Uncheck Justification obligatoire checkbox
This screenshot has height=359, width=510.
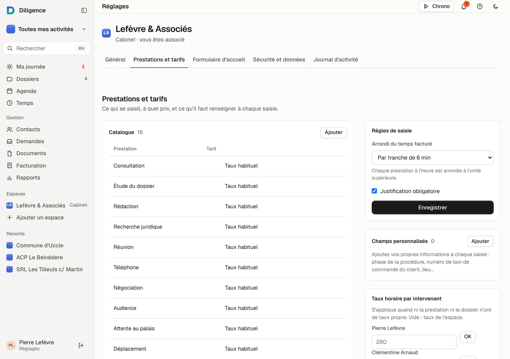(x=374, y=191)
